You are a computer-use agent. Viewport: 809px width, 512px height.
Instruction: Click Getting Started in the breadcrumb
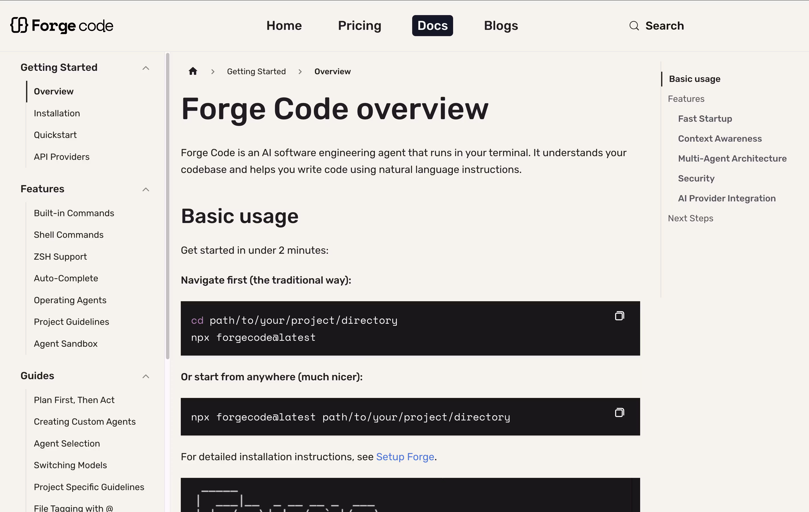point(256,72)
